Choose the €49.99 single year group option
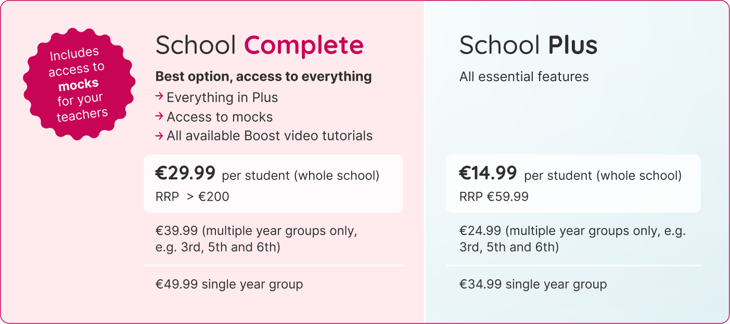The width and height of the screenshot is (730, 324). point(229,284)
